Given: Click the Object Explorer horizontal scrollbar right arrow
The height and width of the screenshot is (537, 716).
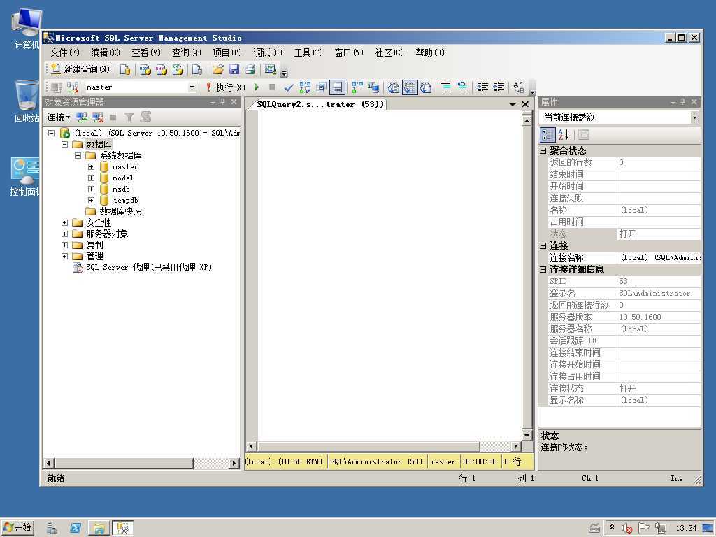Looking at the screenshot, I should (234, 463).
